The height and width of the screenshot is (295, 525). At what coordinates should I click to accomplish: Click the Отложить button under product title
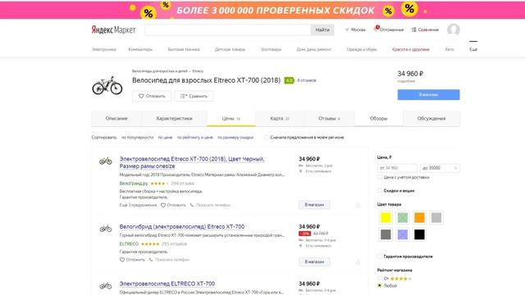pos(152,96)
